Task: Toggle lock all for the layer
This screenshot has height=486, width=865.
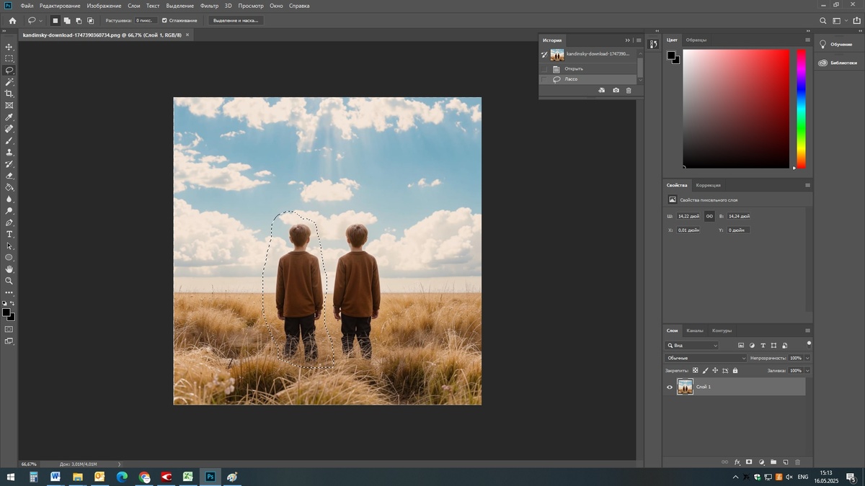Action: (735, 371)
